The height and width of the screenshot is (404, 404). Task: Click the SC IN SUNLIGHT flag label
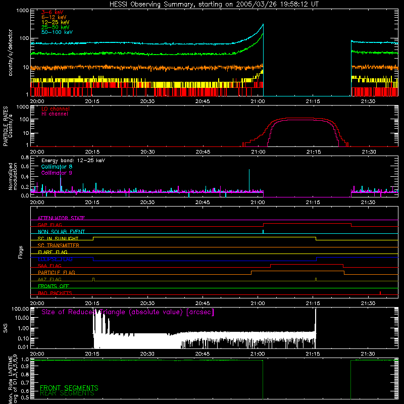pyautogui.click(x=58, y=238)
